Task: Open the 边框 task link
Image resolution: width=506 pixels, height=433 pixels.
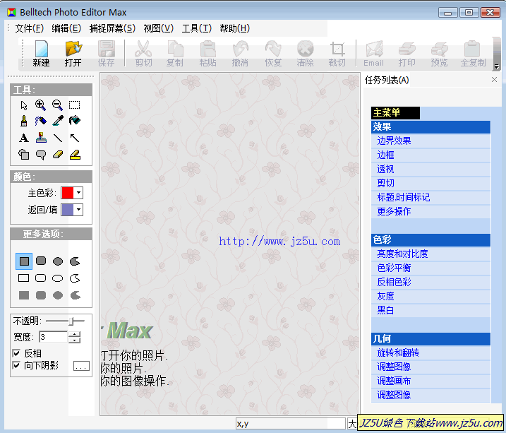Action: click(x=385, y=155)
